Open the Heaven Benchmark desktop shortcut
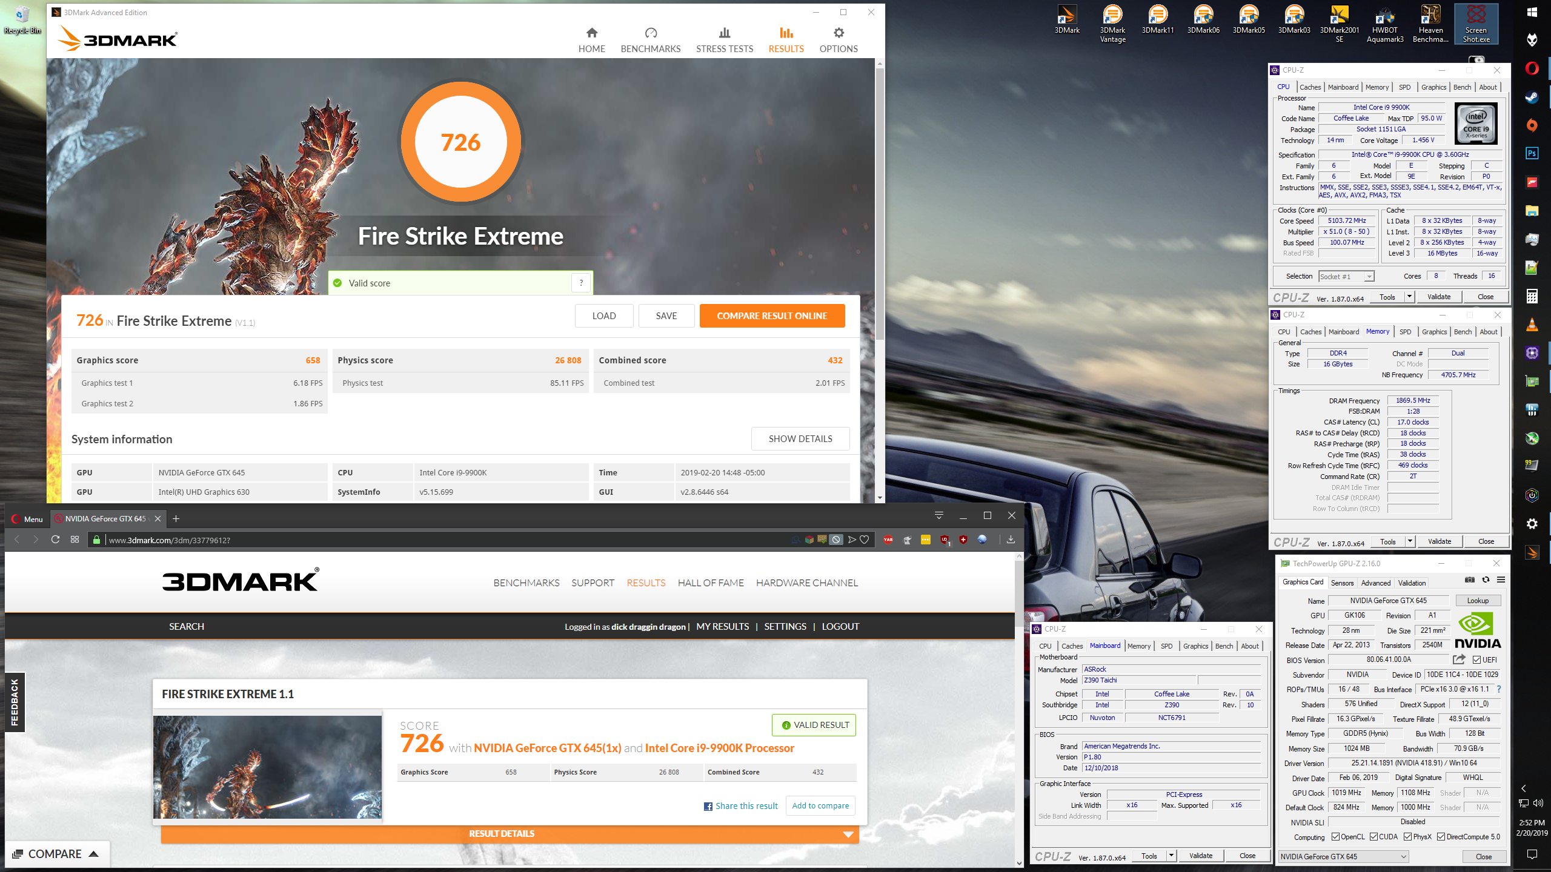Screen dimensions: 1551x872 tap(1430, 24)
